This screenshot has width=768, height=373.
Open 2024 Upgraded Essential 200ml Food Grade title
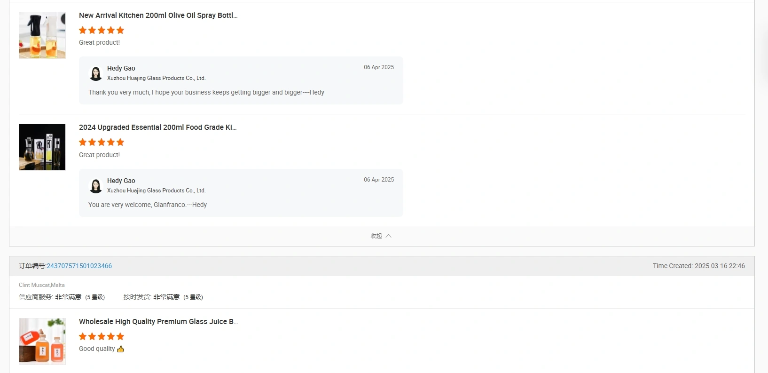click(158, 127)
